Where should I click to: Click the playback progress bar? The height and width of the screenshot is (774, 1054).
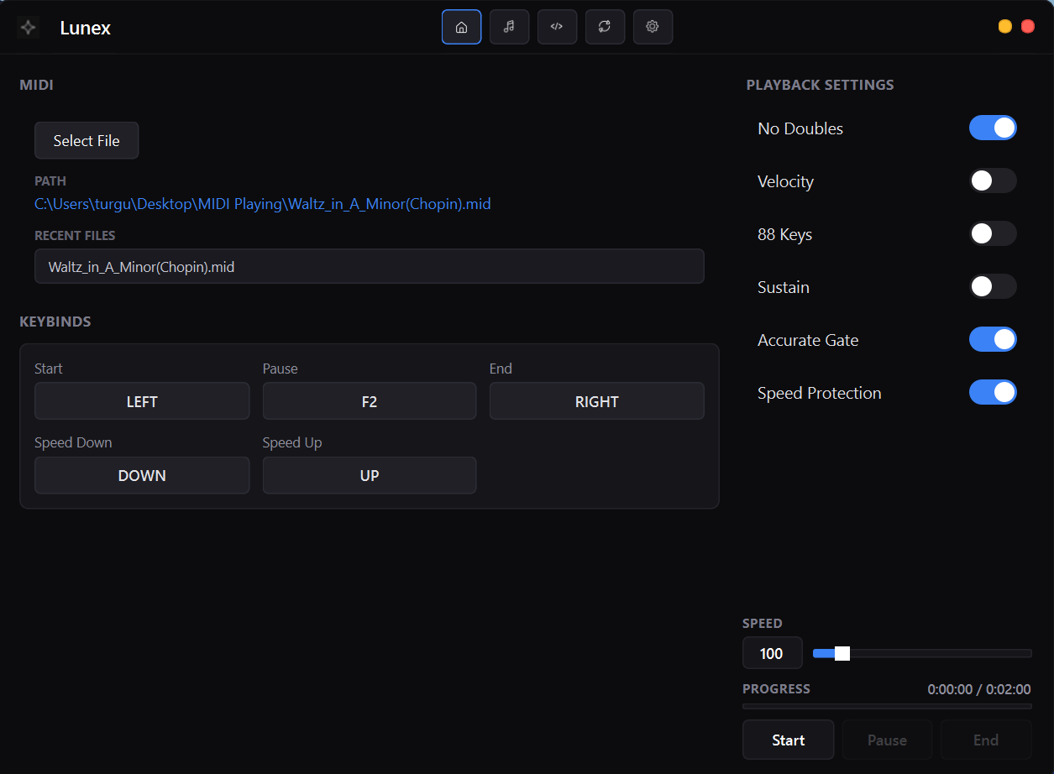(887, 706)
